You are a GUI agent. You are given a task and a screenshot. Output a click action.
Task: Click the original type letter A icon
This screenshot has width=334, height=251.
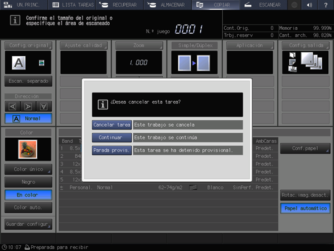click(19, 63)
